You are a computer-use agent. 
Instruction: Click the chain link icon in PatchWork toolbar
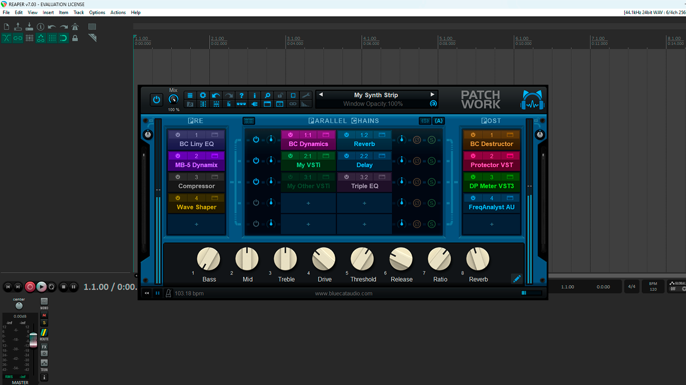[293, 104]
